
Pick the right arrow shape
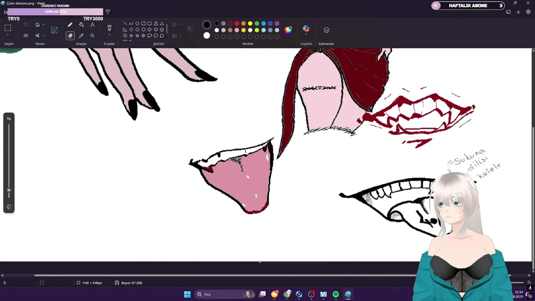[x=150, y=30]
